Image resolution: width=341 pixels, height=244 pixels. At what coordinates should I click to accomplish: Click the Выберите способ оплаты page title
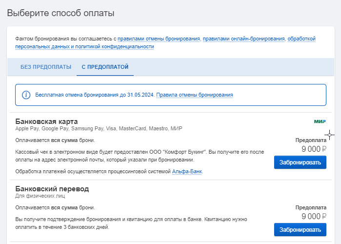[x=60, y=13]
